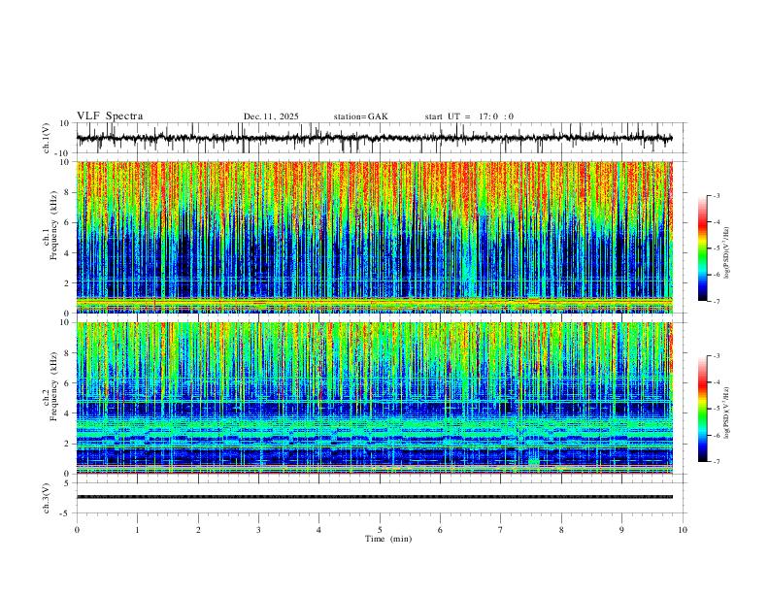Click the '-7' value on lower colorbar
Image resolution: width=769 pixels, height=594 pixels.
pyautogui.click(x=716, y=461)
